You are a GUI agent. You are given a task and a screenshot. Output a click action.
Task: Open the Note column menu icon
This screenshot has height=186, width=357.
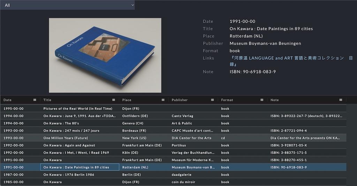pos(341,100)
